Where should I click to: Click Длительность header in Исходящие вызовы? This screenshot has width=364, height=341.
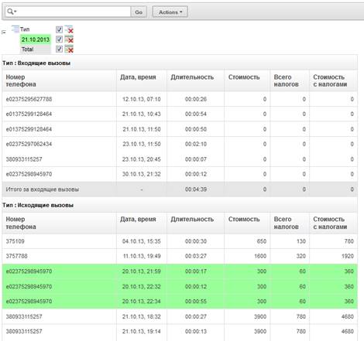pos(192,220)
